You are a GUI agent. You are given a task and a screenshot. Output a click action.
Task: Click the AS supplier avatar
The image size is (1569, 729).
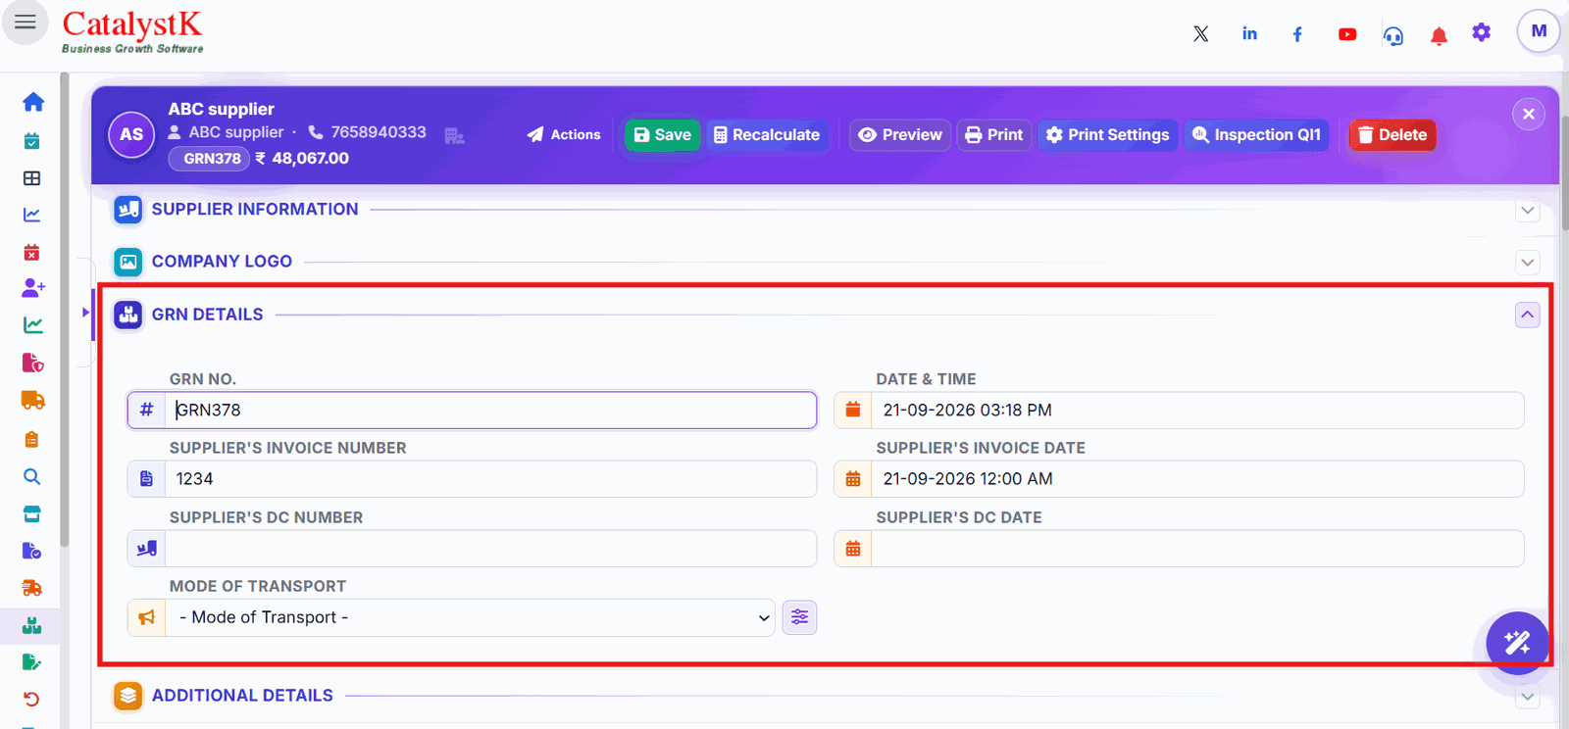[131, 134]
